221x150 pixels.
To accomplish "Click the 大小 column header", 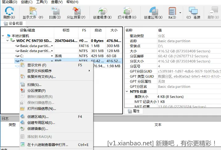I will pyautogui.click(x=114, y=30).
